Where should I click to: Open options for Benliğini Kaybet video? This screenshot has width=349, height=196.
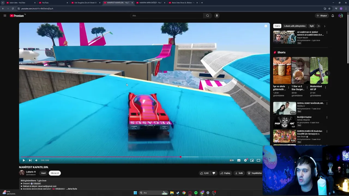pos(327,117)
